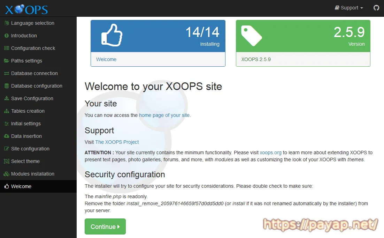The width and height of the screenshot is (384, 238).
Task: Click the 14/14 Installing counter
Action: pyautogui.click(x=202, y=36)
